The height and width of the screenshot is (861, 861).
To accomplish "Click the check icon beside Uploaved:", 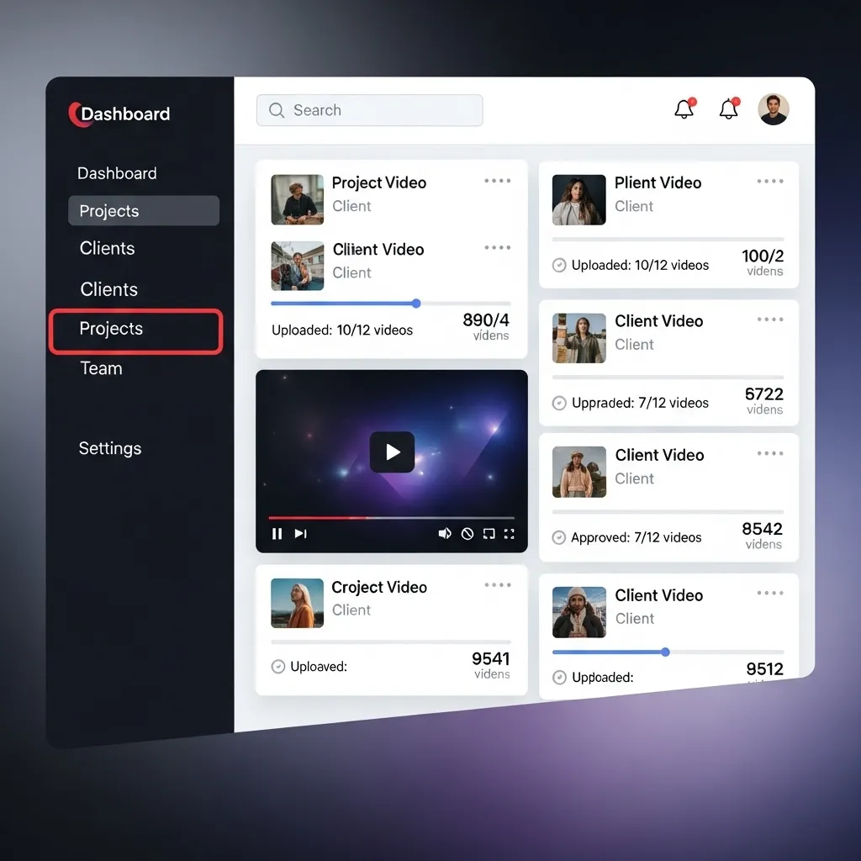I will (278, 667).
